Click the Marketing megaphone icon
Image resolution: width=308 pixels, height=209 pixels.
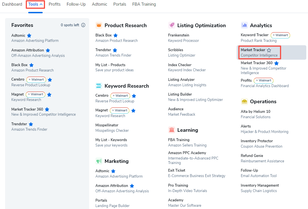point(99,161)
